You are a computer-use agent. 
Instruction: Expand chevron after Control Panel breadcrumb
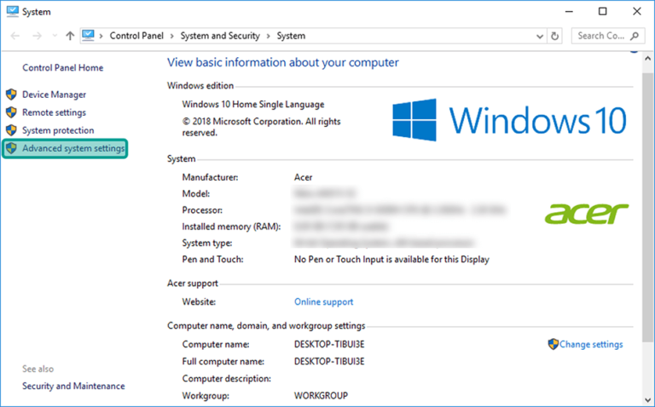171,36
